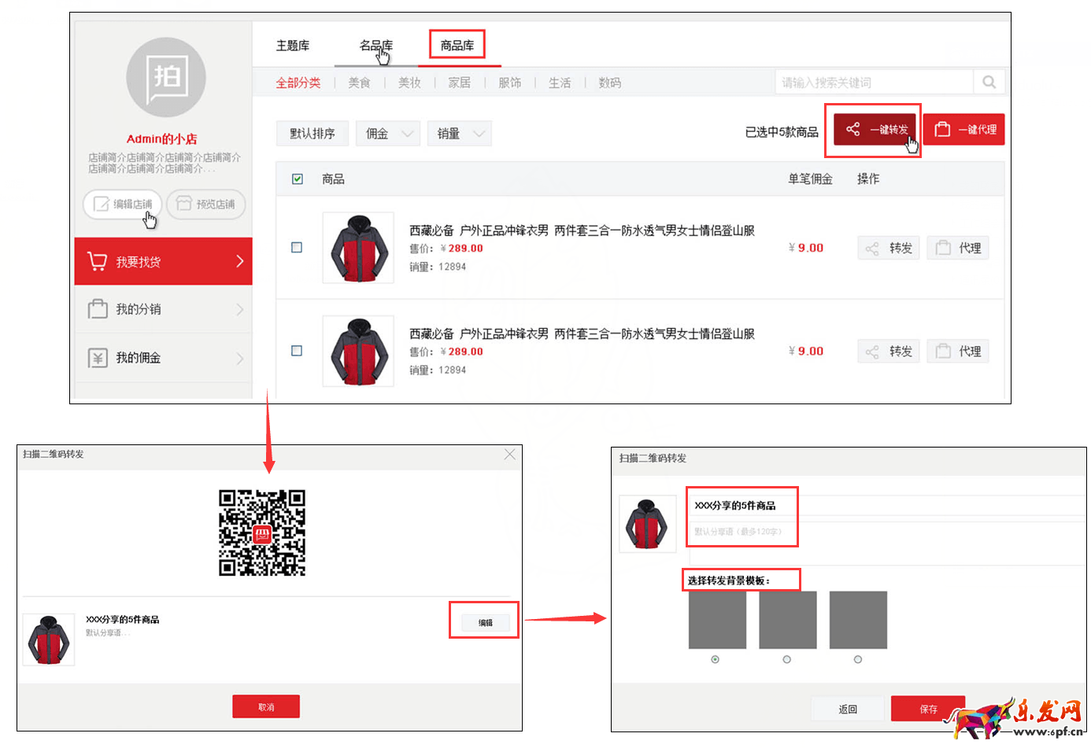Click the shop avatar logo icon
This screenshot has width=1091, height=748.
click(166, 77)
